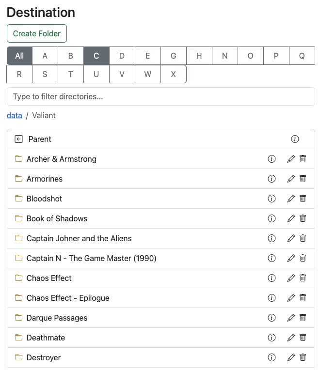Toggle the C letter filter
This screenshot has width=320, height=370.
click(96, 56)
